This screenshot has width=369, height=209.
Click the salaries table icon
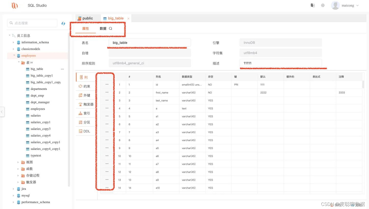coord(28,116)
